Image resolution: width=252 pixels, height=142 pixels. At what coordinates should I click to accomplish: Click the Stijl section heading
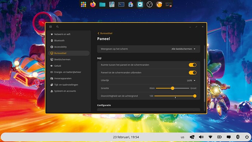click(x=99, y=58)
